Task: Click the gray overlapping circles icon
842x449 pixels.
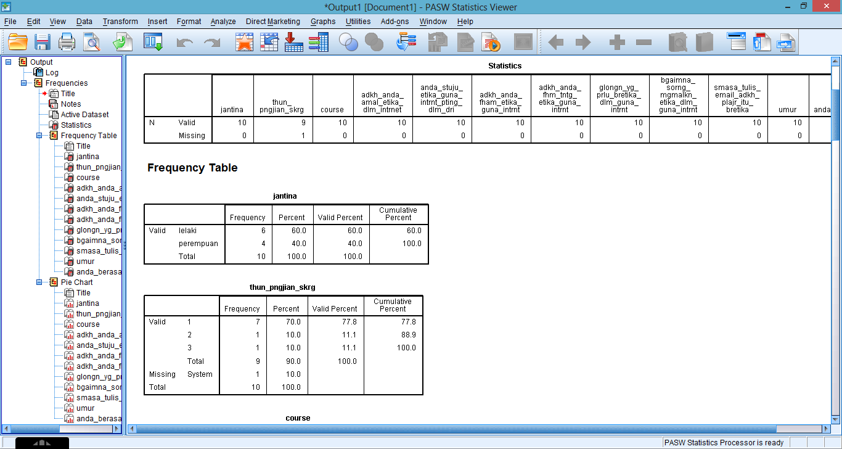Action: tap(374, 42)
